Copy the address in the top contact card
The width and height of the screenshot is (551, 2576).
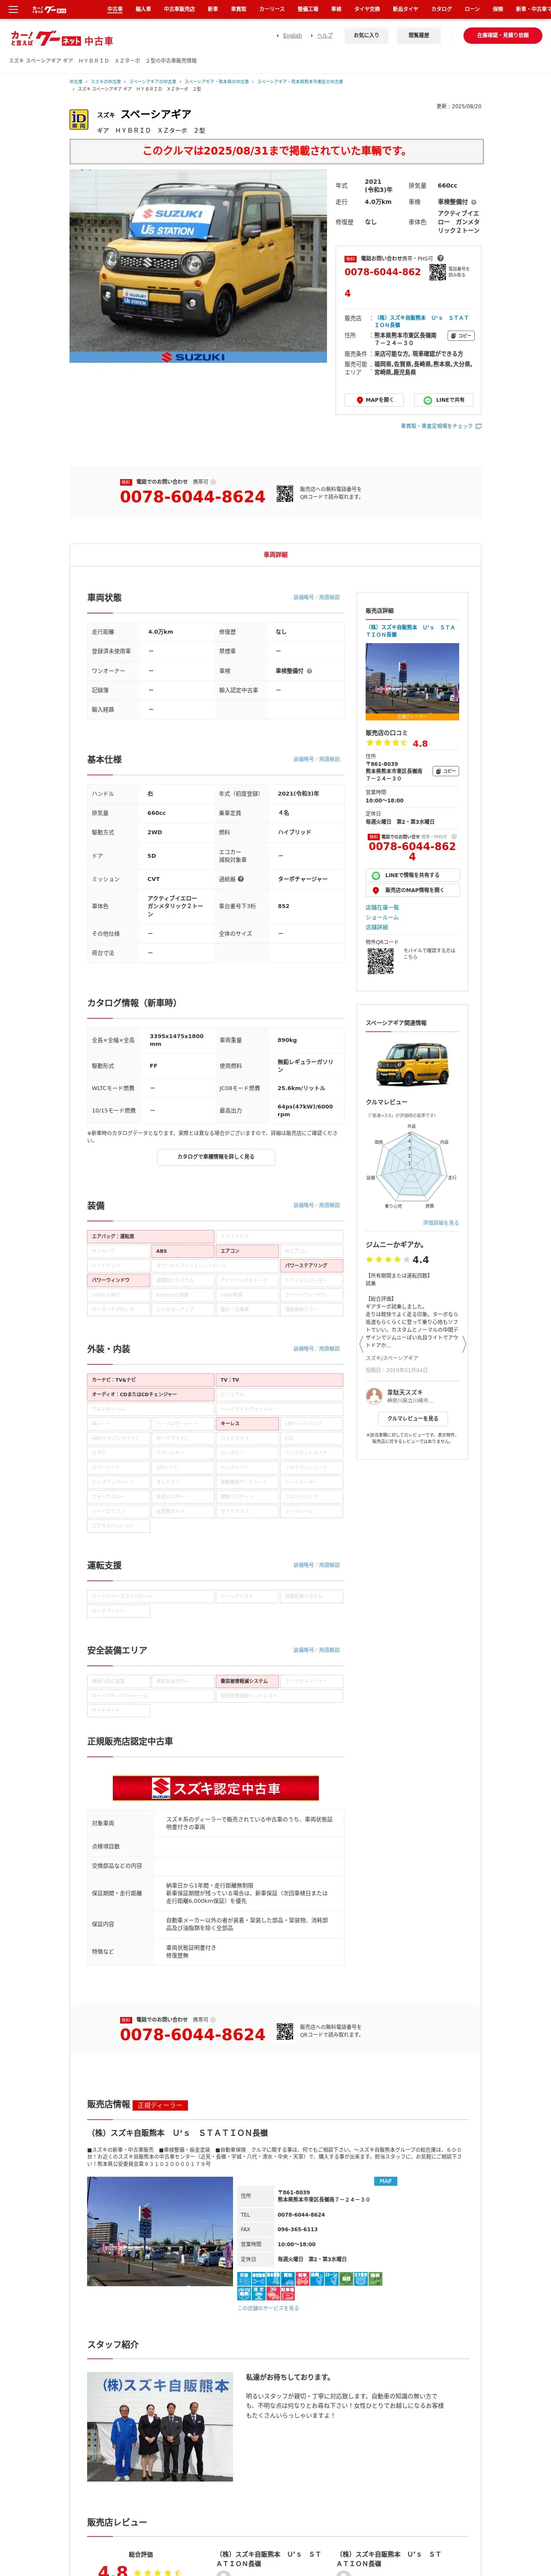coord(460,336)
